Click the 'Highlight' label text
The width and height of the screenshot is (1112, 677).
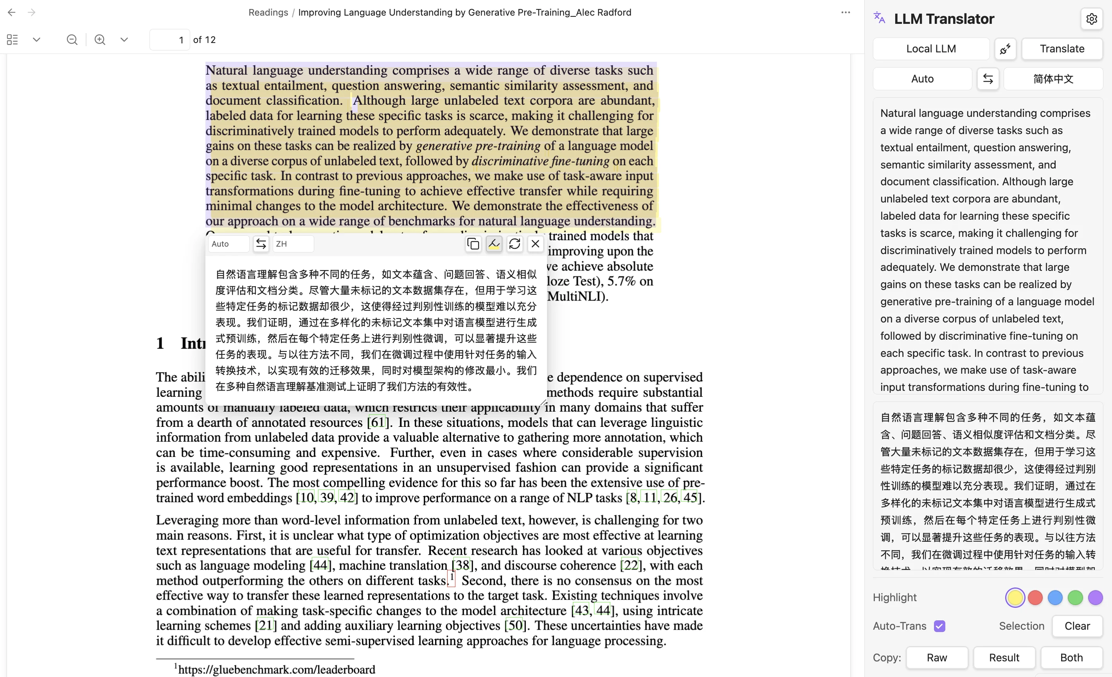click(x=894, y=598)
